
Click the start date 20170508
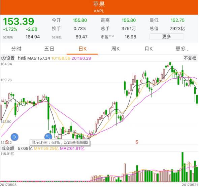tap(8, 185)
